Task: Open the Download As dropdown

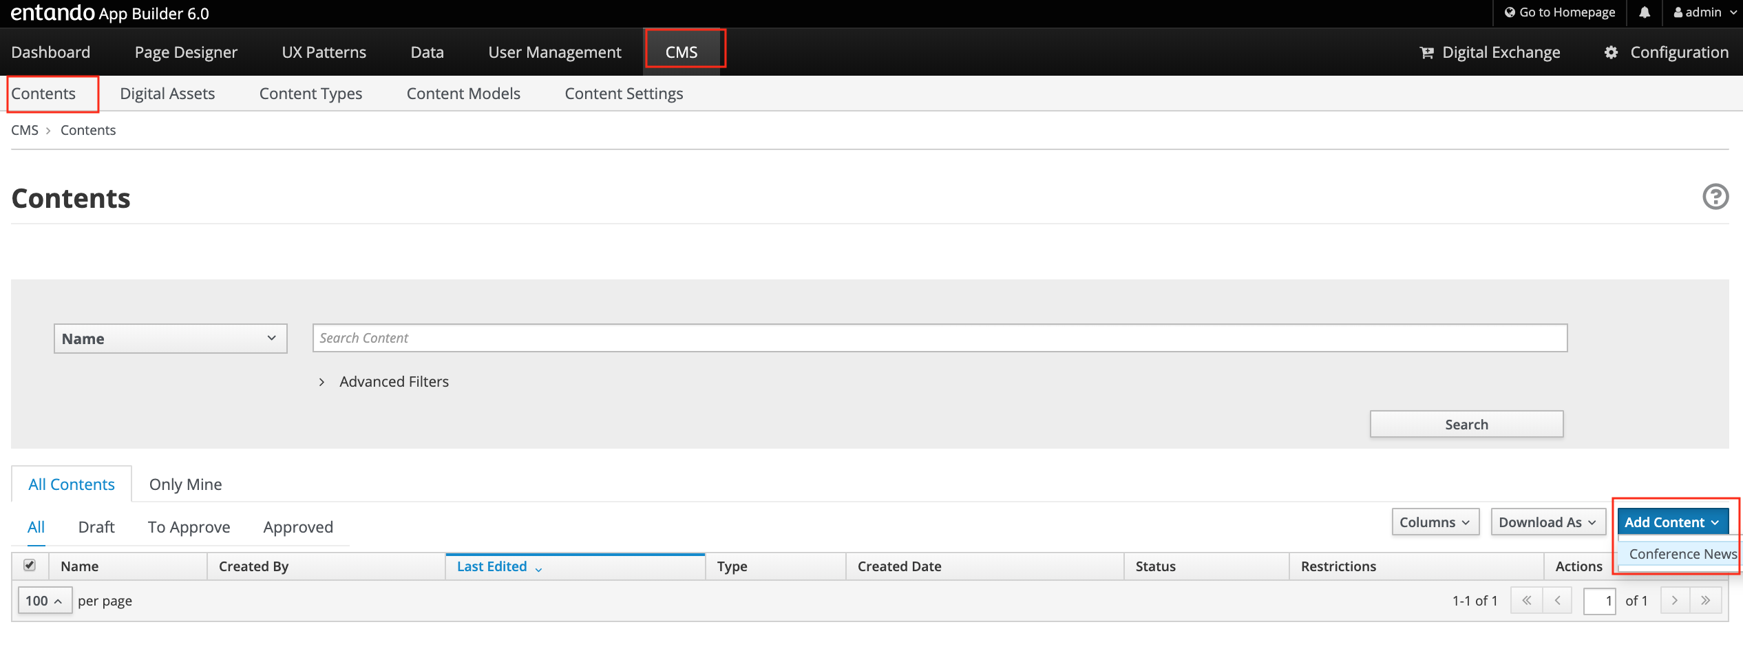Action: (x=1547, y=522)
